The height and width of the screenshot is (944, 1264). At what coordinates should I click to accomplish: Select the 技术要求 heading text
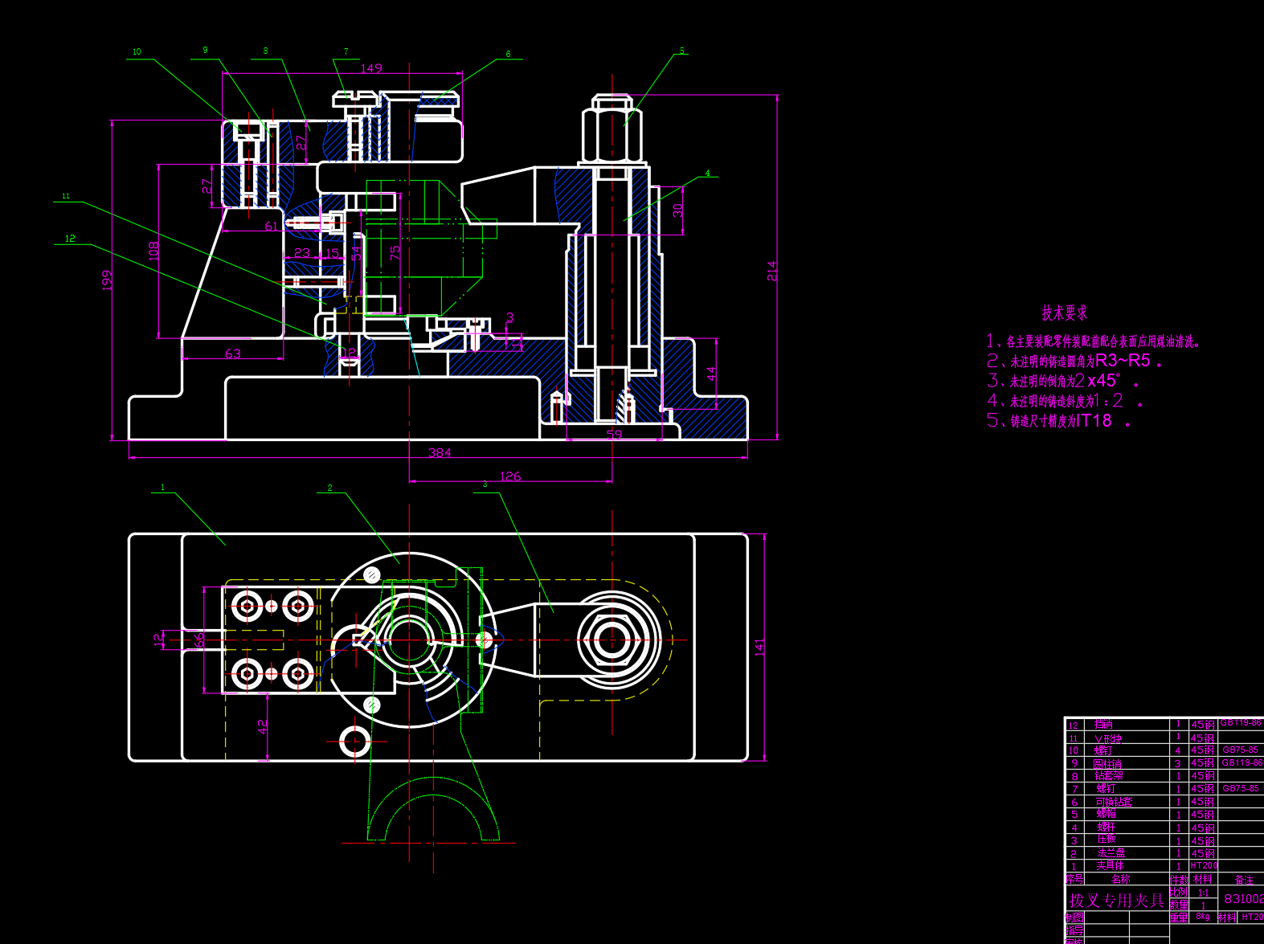(1064, 313)
